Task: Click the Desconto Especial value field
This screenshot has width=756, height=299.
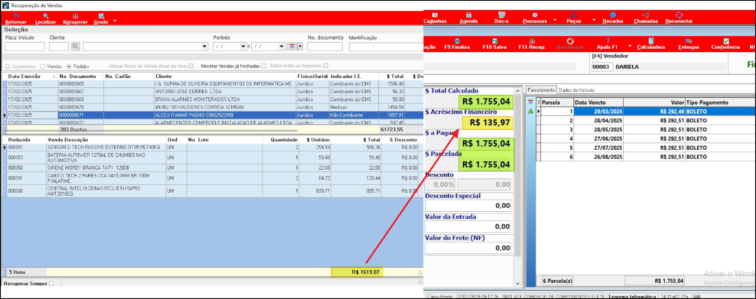Action: click(x=468, y=206)
